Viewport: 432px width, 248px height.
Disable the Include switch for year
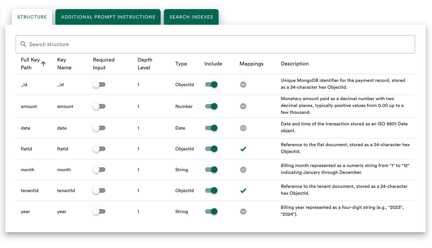211,212
